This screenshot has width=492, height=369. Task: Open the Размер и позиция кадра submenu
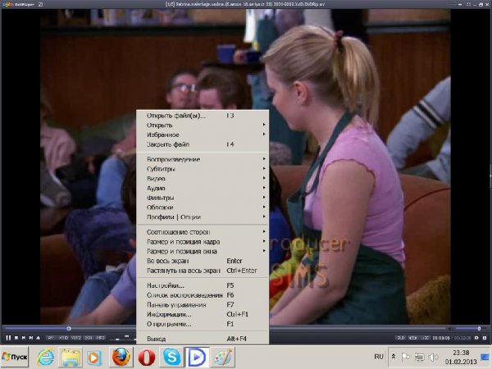(x=203, y=242)
